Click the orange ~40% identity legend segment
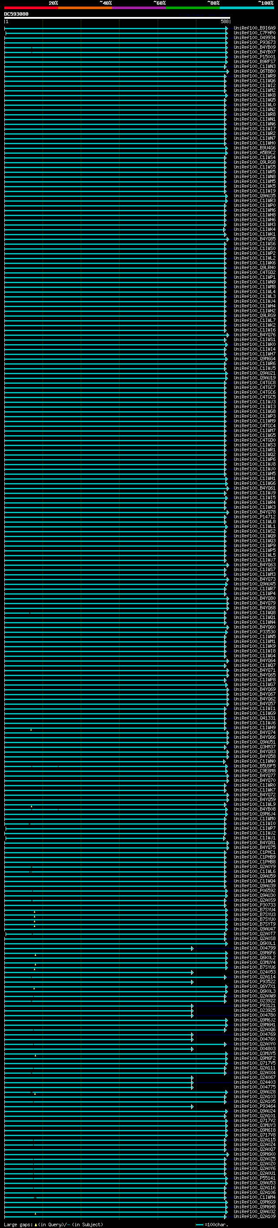This screenshot has height=1228, width=278. point(85,8)
